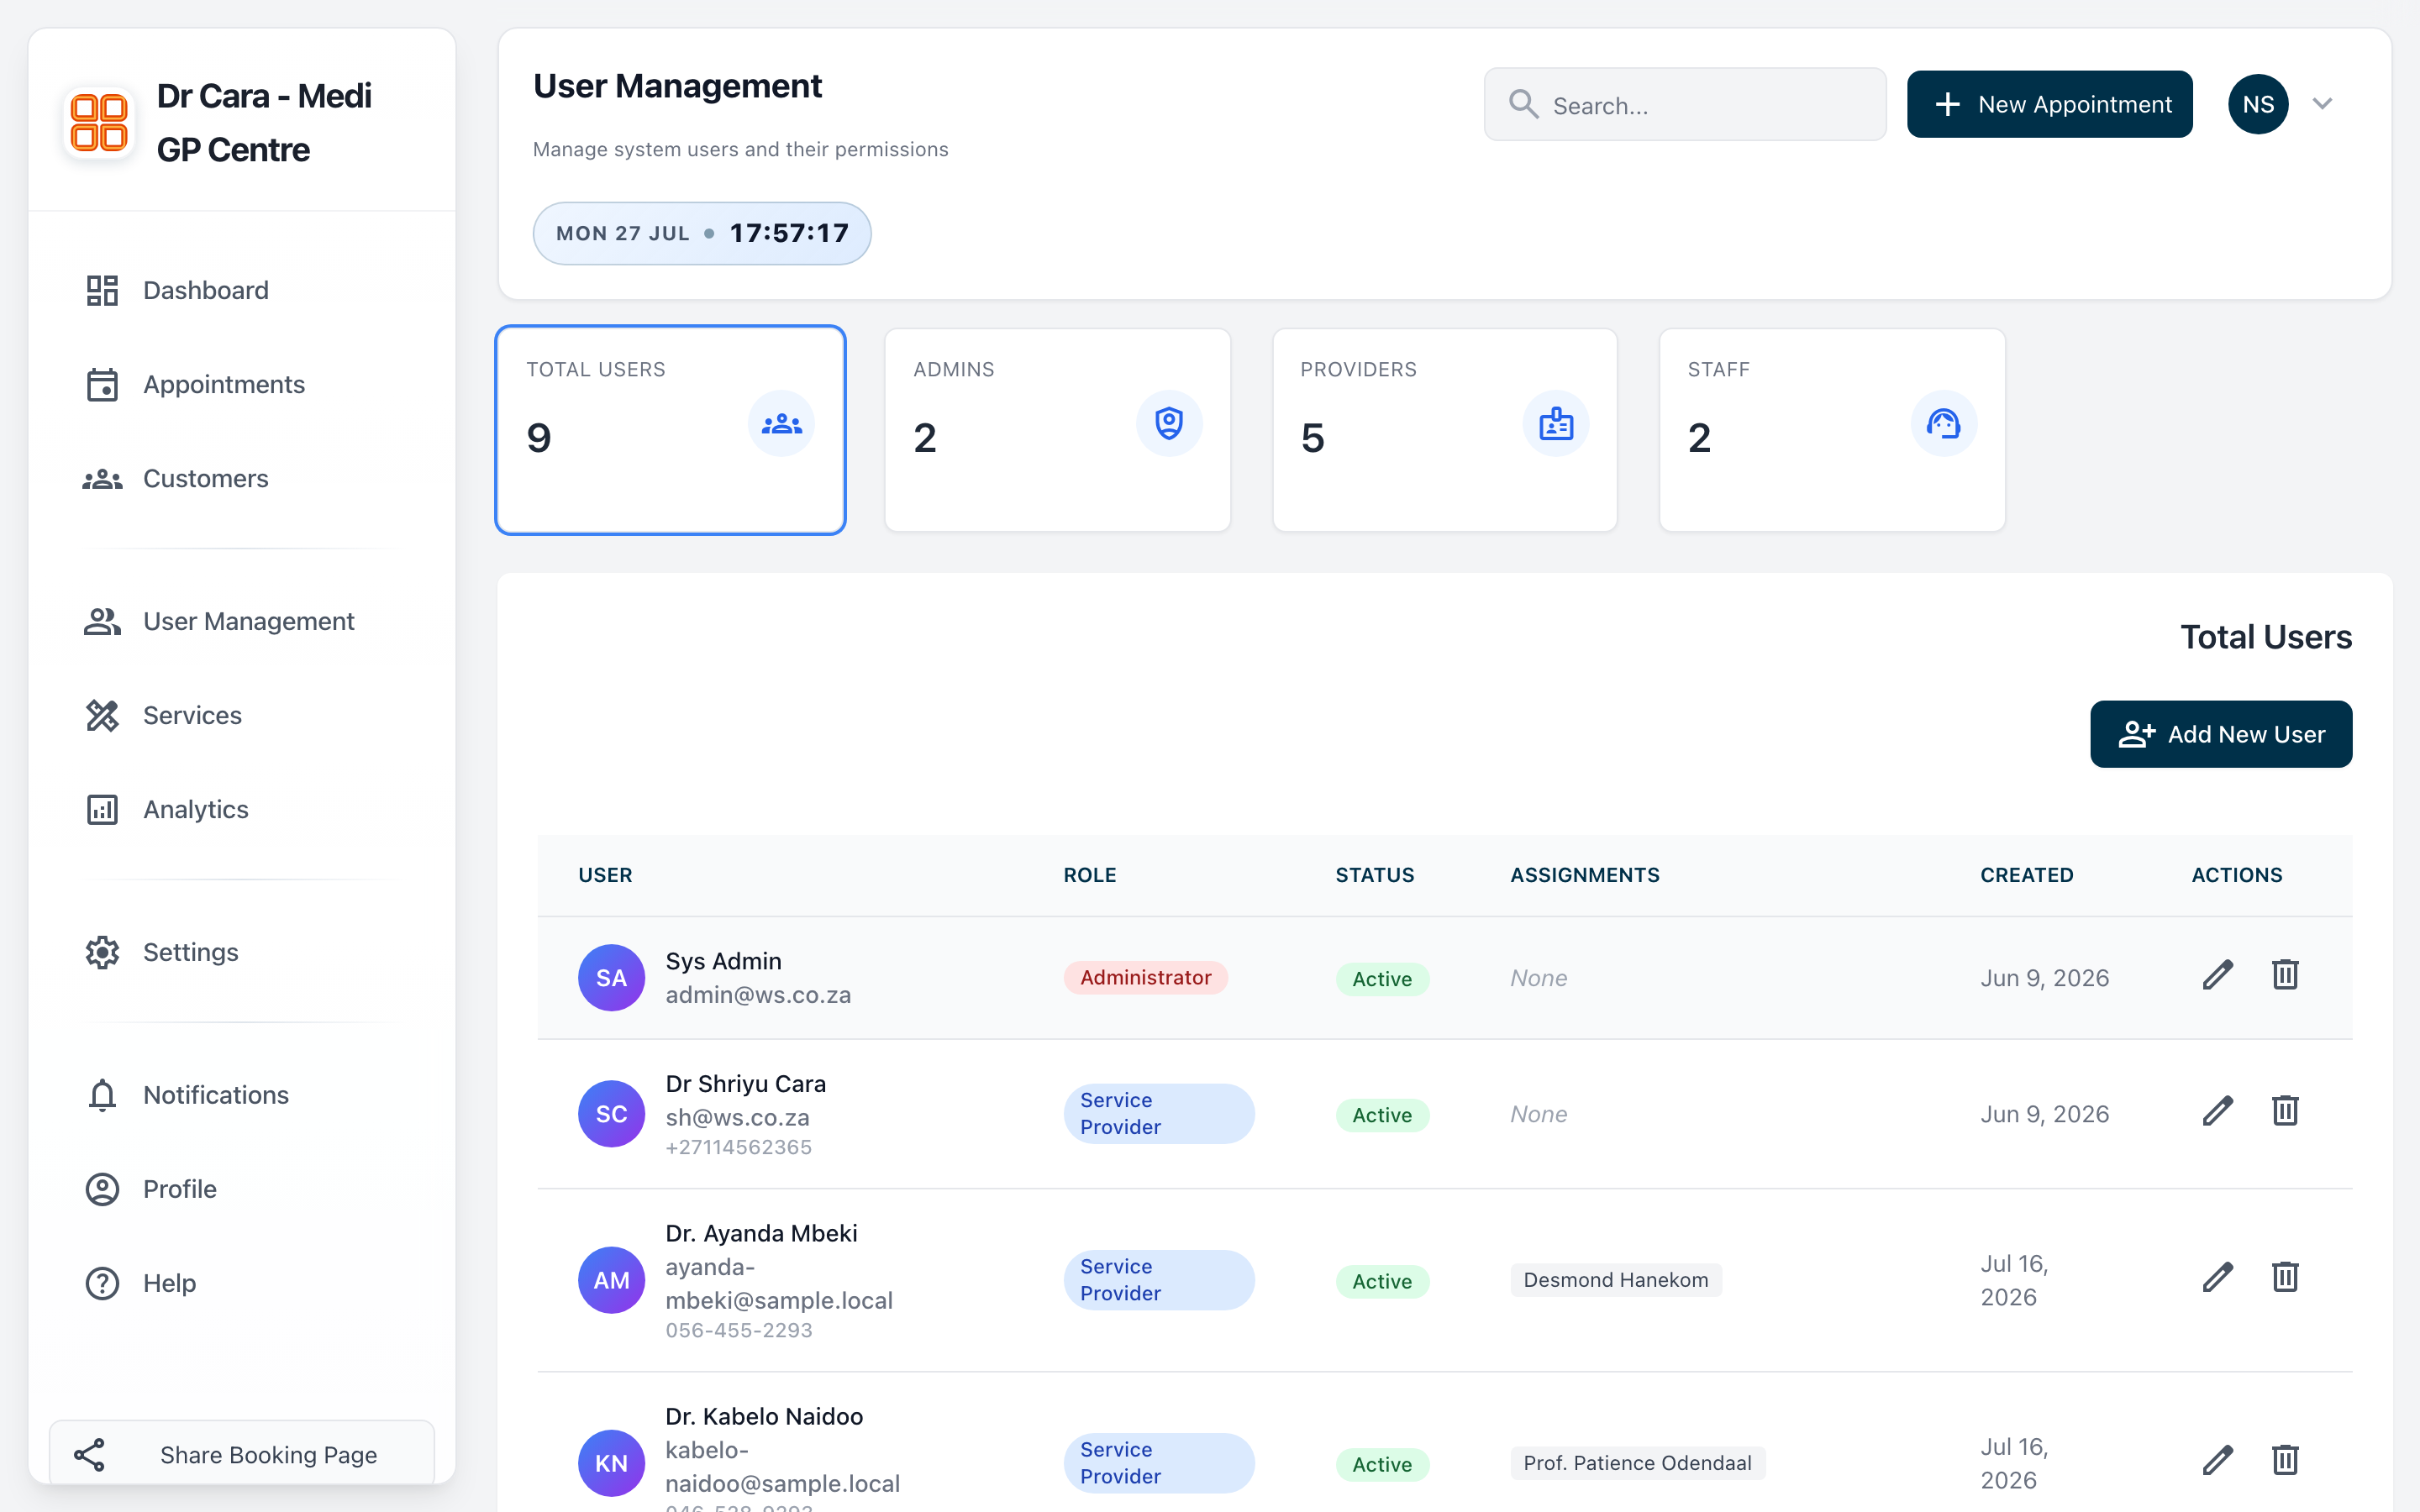Viewport: 2420px width, 1512px height.
Task: Click the 056-455-2293 phone number
Action: (738, 1330)
